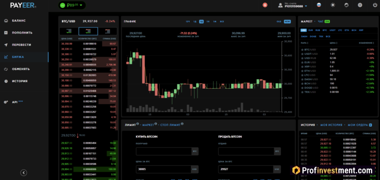Favorite the USDT/USD pair star

click(302, 54)
